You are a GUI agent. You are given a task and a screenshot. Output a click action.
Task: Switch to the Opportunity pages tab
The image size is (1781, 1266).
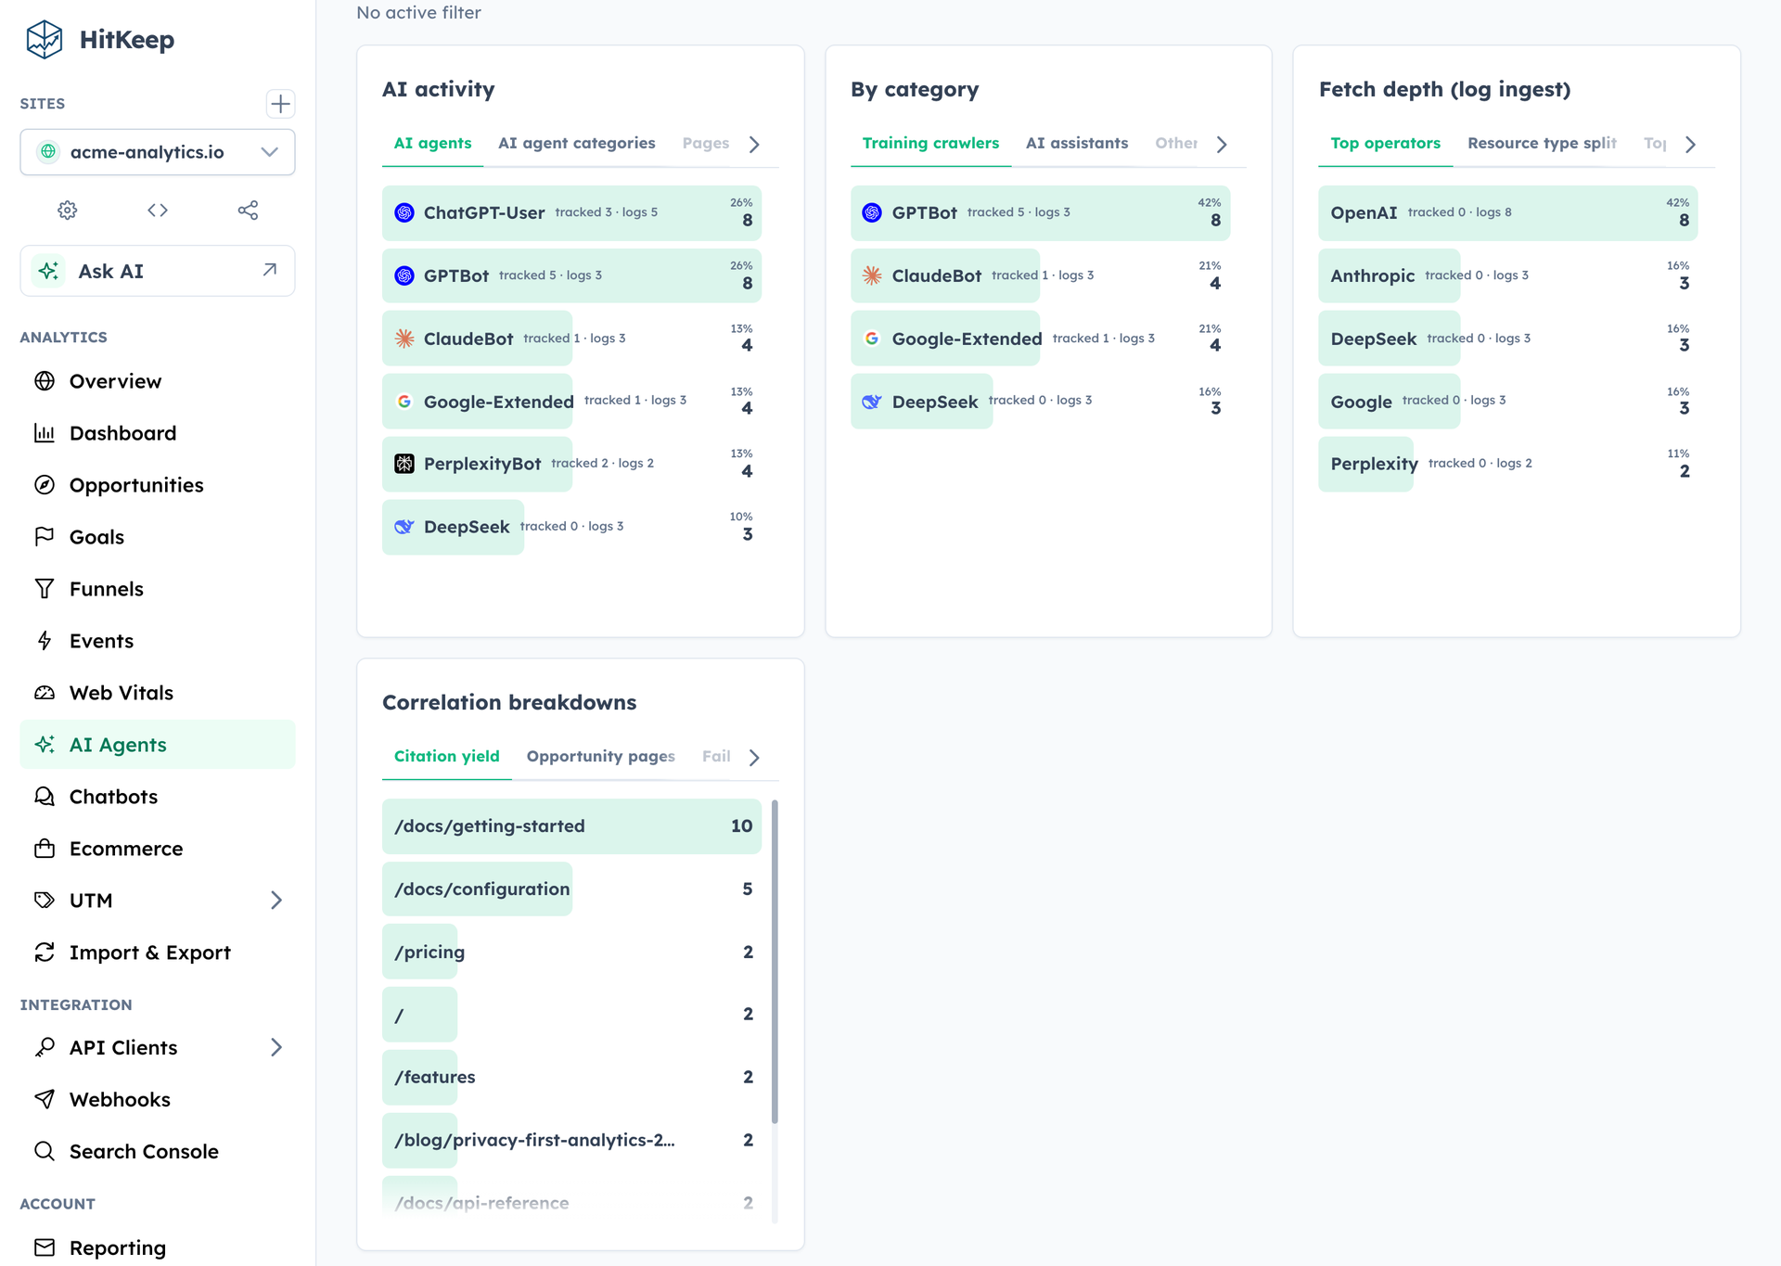[x=600, y=757]
